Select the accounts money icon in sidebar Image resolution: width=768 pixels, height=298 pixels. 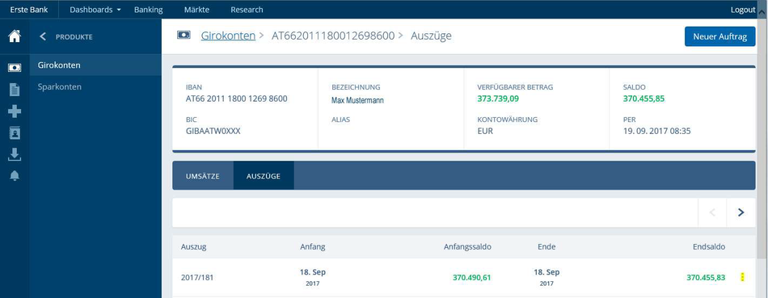(15, 68)
